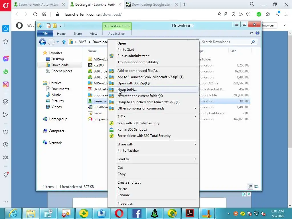The image size is (292, 219).
Task: Open Downloads in Favorites pane
Action: click(60, 65)
